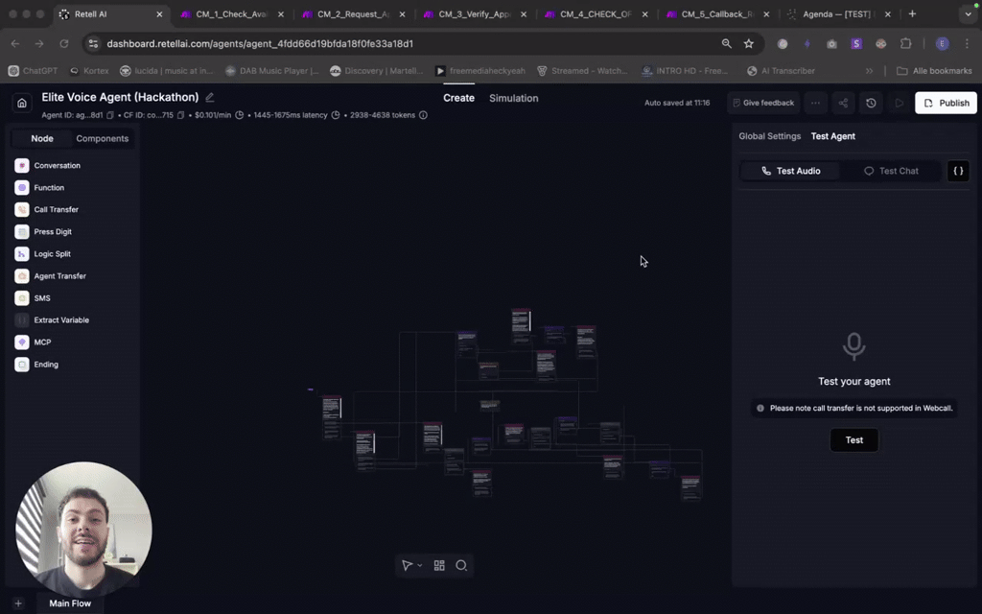Open the version history icon near Publish
Screen dimensions: 982x614
(870, 103)
